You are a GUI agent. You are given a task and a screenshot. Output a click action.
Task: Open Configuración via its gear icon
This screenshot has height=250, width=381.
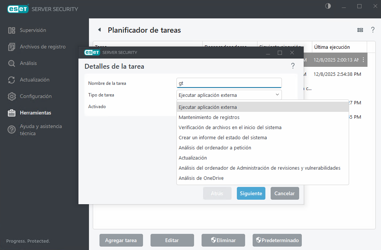(11, 96)
